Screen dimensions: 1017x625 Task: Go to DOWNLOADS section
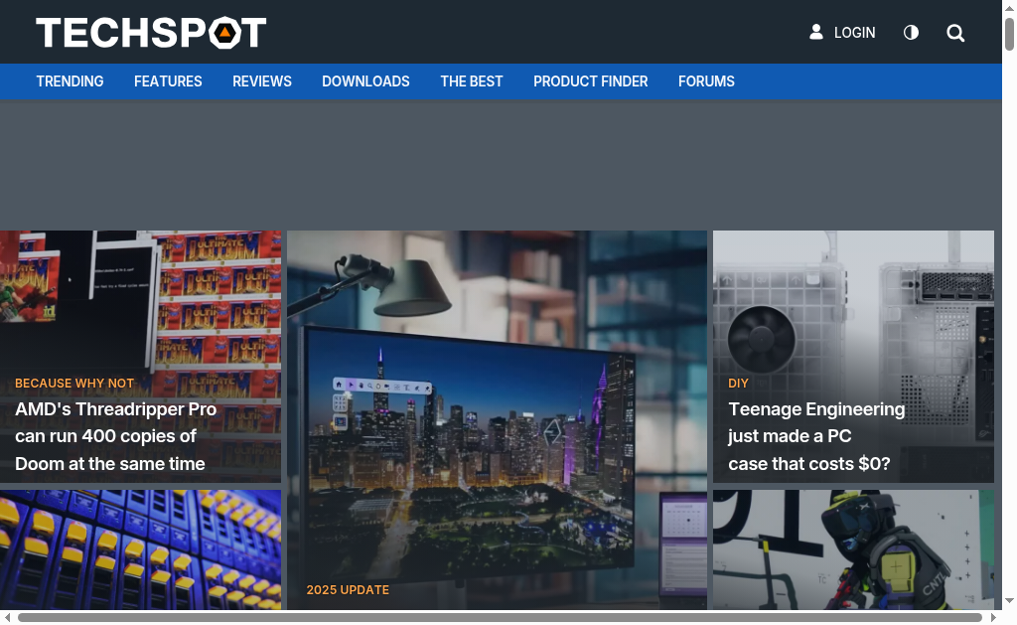click(x=365, y=81)
